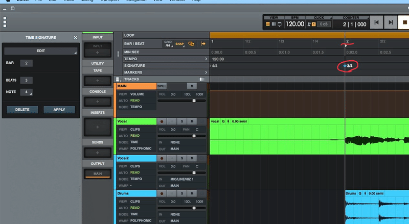This screenshot has height=224, width=409.
Task: Adjust the Drums track volume slider
Action: (x=194, y=208)
